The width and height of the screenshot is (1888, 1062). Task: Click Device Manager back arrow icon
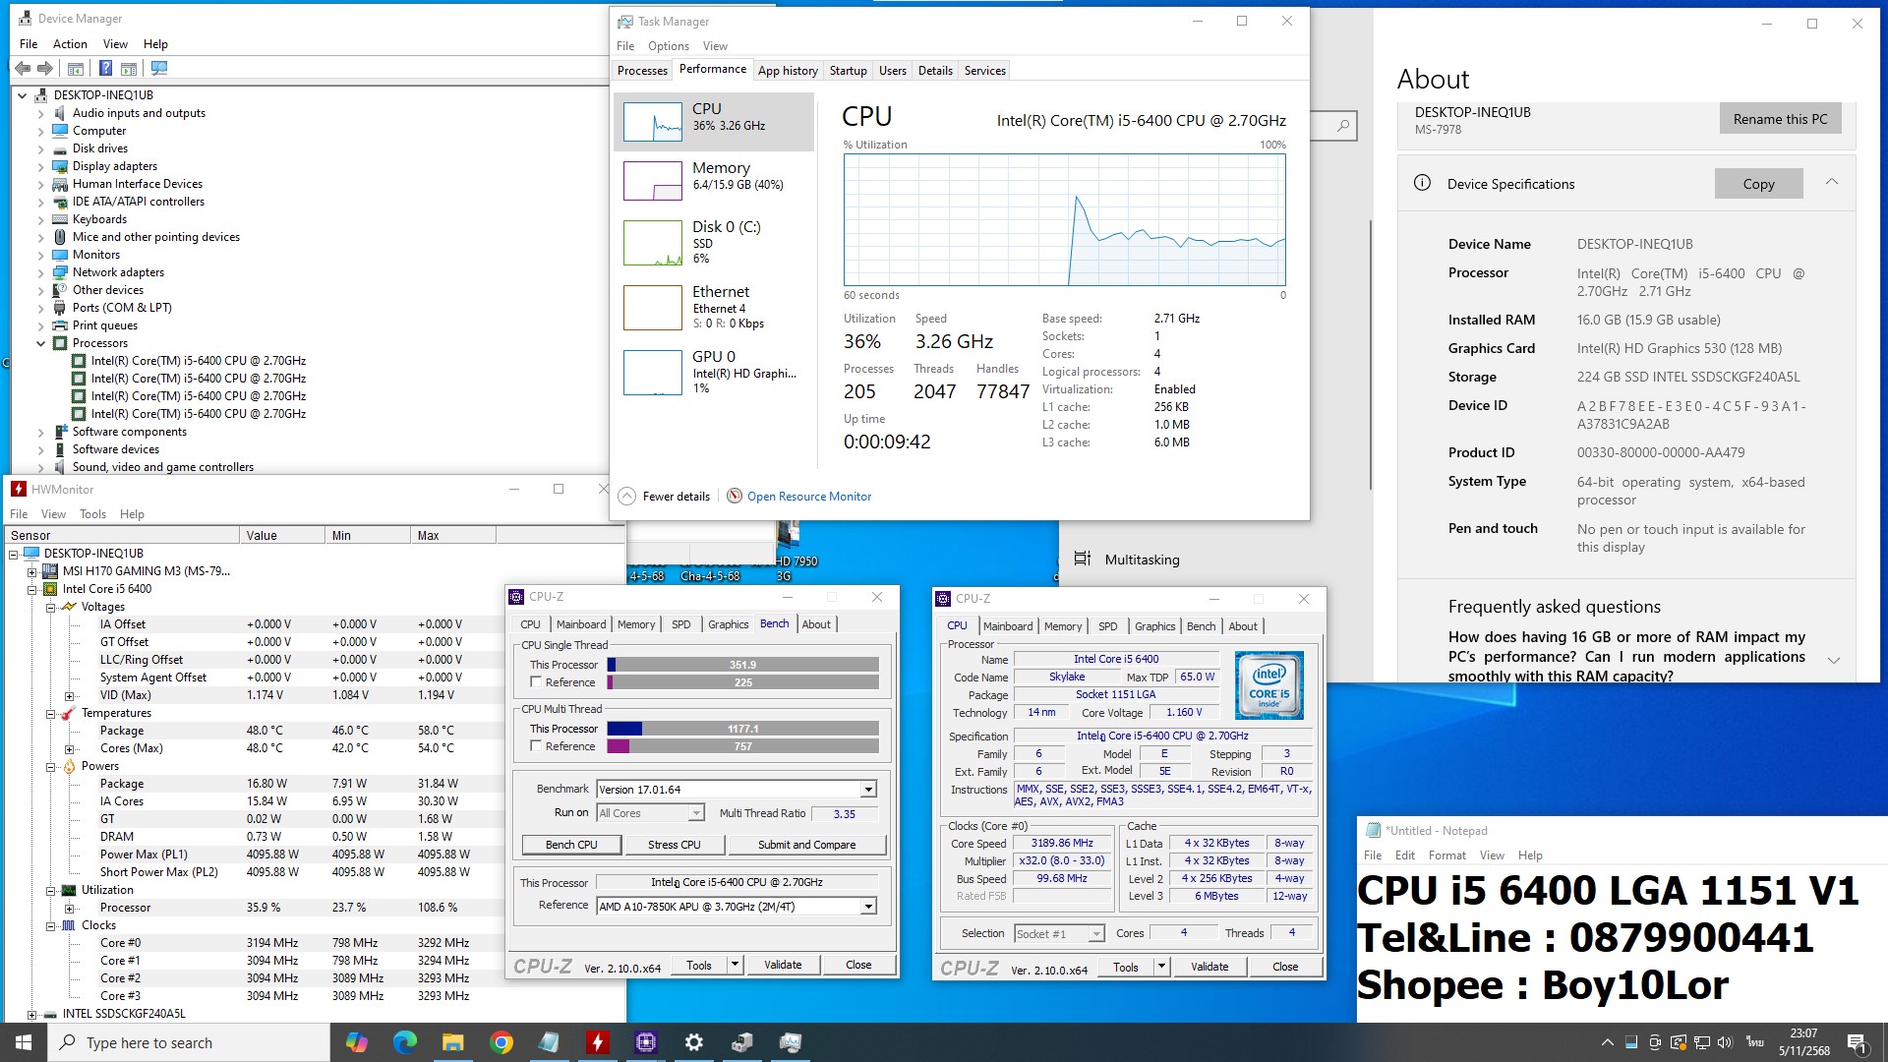coord(23,68)
